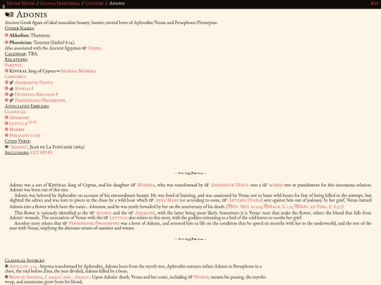Follow the Osiris link
The height and width of the screenshot is (285, 381).
(95, 48)
